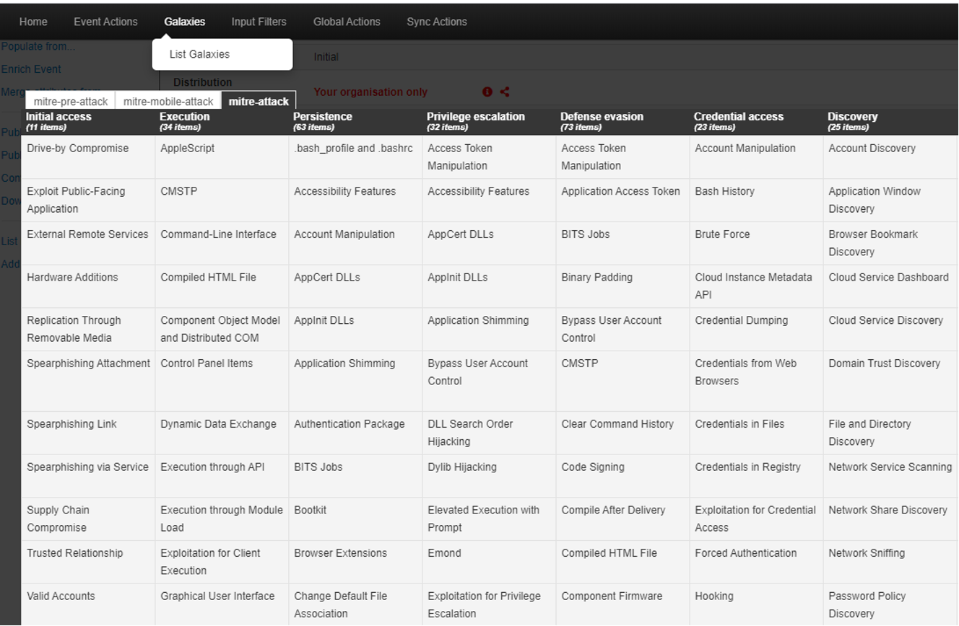Open the Sync Actions menu
This screenshot has height=626, width=959.
point(437,22)
